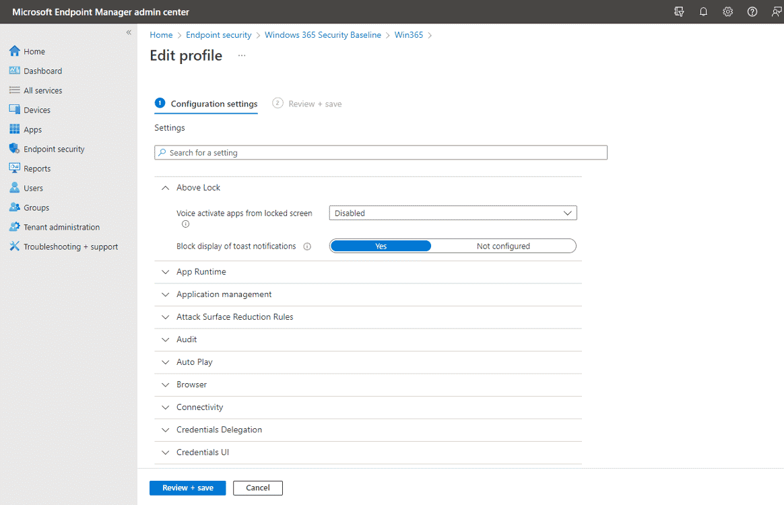Click Microsoft Endpoint Manager admin center title

click(100, 12)
